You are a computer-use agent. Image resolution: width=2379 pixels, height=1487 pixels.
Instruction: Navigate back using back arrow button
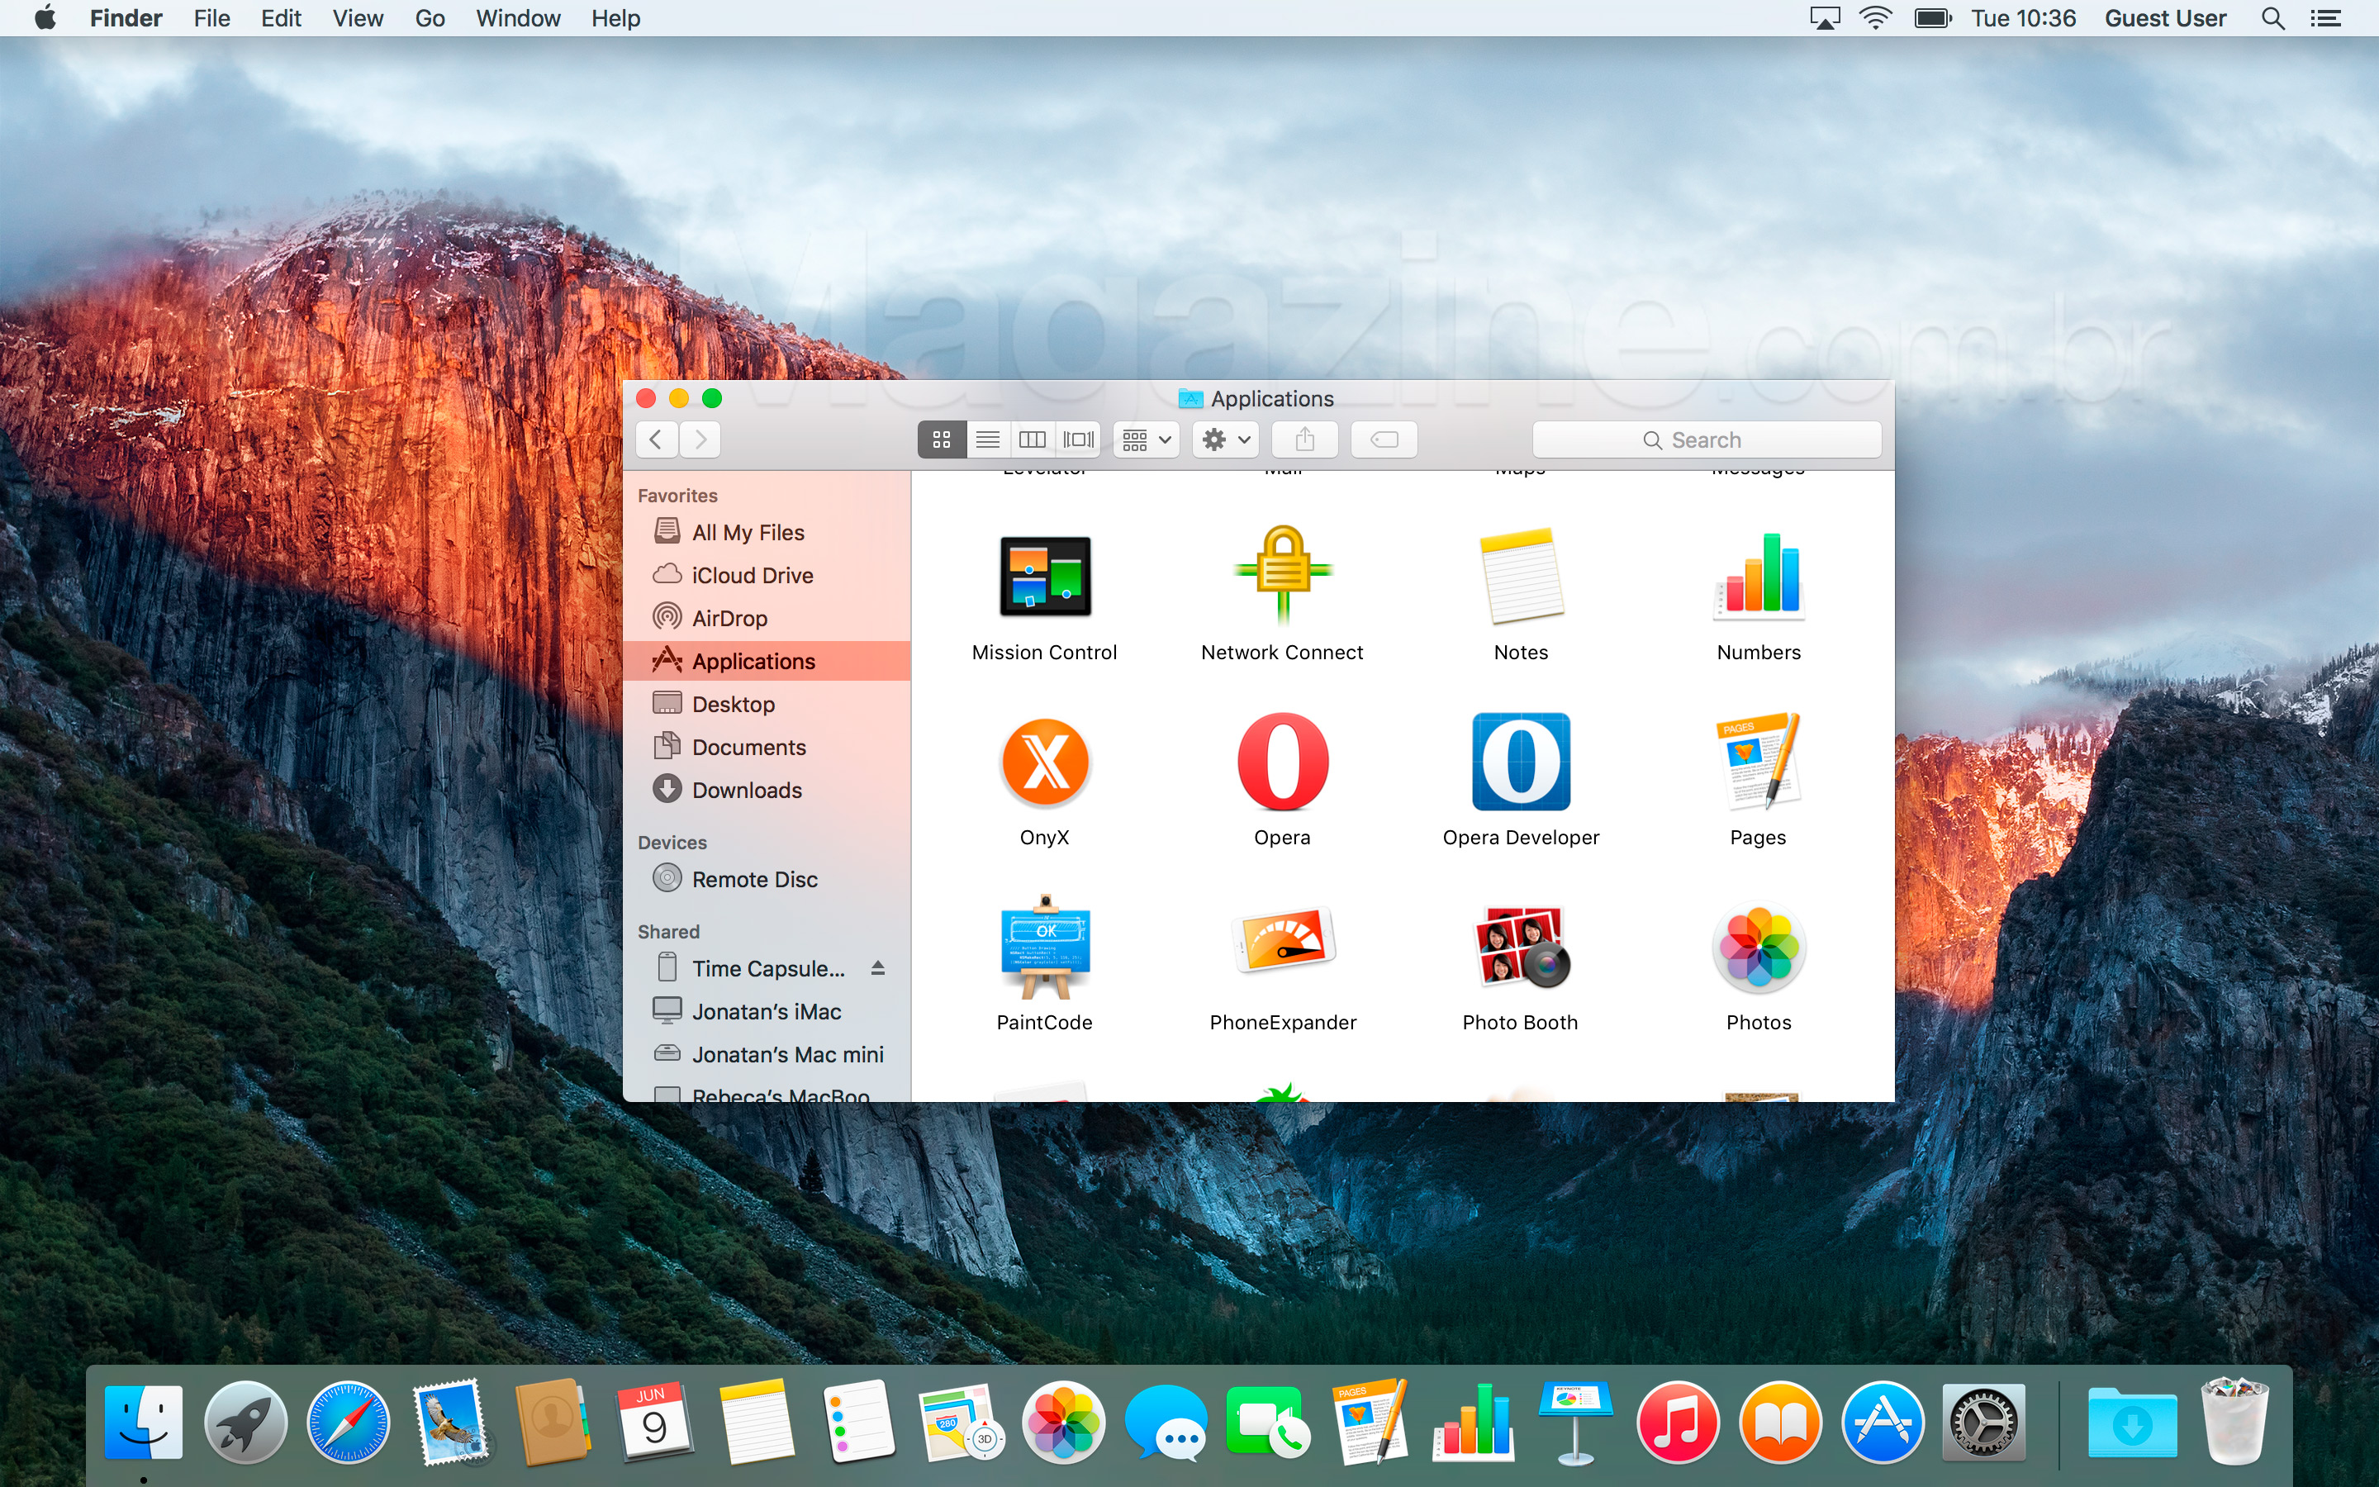(x=658, y=439)
